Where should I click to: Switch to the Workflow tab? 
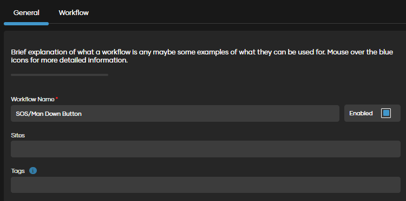tap(74, 12)
